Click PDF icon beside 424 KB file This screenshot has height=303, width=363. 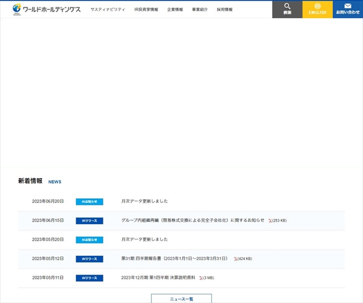[235, 259]
